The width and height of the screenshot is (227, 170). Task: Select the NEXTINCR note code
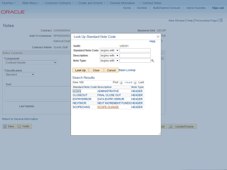pyautogui.click(x=79, y=103)
